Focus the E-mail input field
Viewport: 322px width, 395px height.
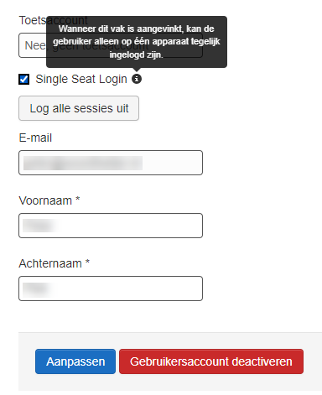point(111,163)
